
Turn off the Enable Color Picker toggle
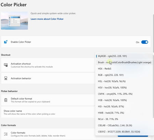pyautogui.click(x=144, y=42)
